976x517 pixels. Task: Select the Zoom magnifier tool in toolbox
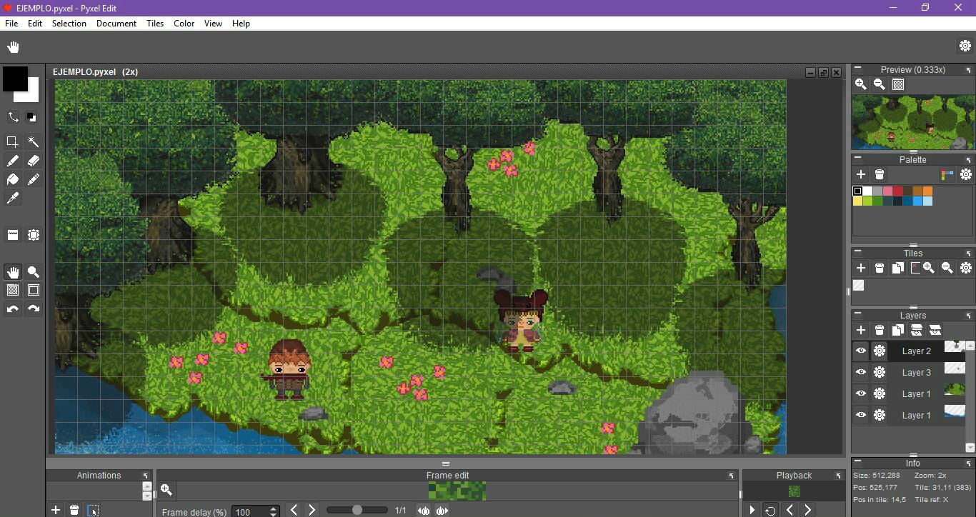(x=33, y=272)
